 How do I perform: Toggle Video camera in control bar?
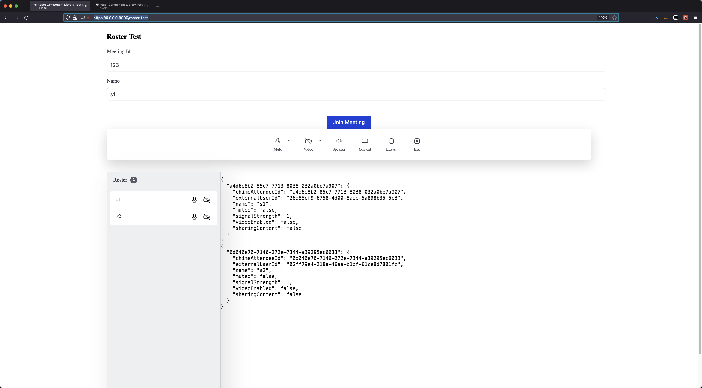coord(308,141)
